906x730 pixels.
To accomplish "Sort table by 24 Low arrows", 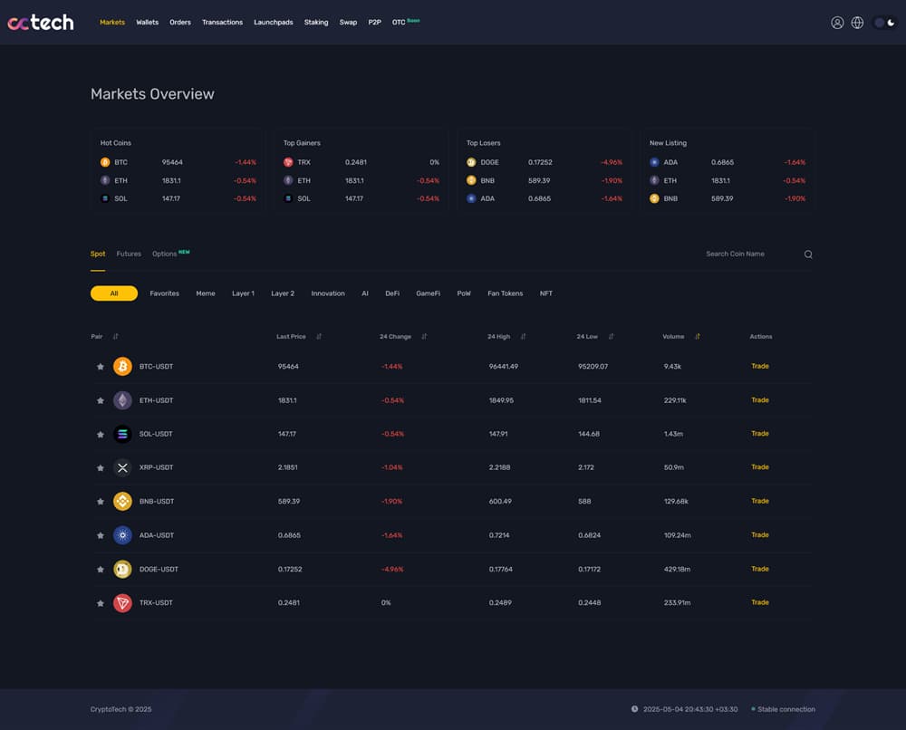I will click(x=612, y=336).
